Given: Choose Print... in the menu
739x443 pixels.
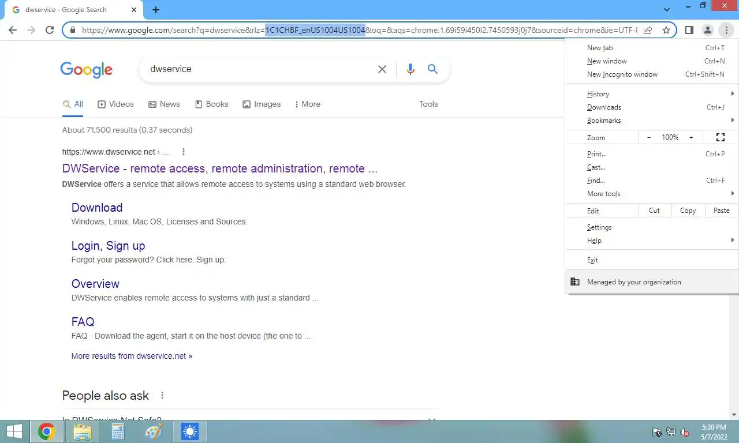Looking at the screenshot, I should [652, 154].
